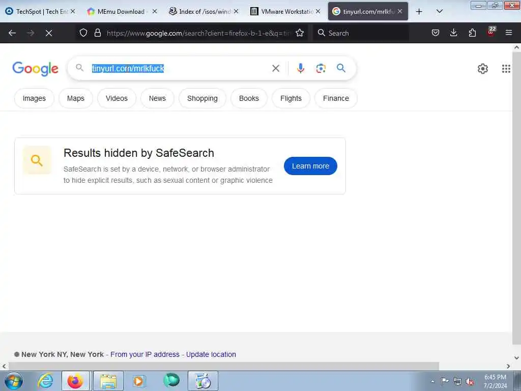Open the Firefox downloads panel
This screenshot has width=521, height=391.
[x=453, y=33]
